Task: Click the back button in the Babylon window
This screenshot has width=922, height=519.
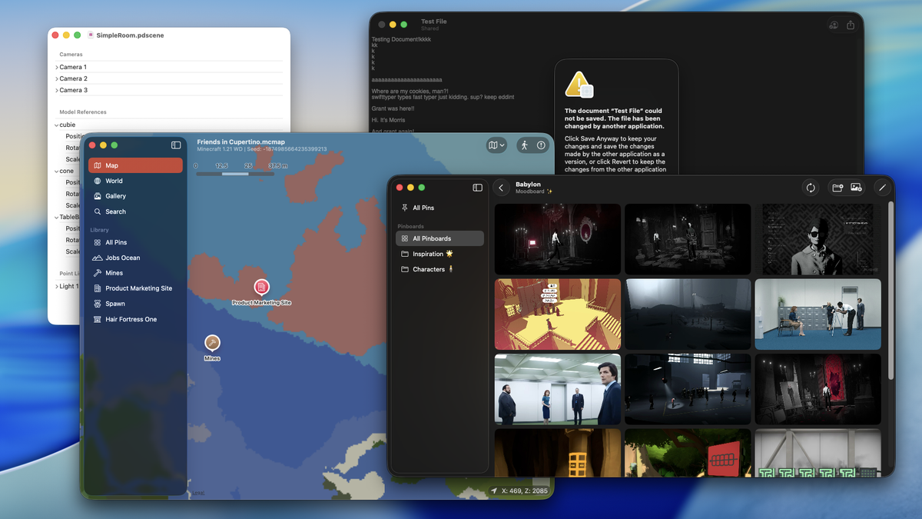Action: pyautogui.click(x=501, y=187)
